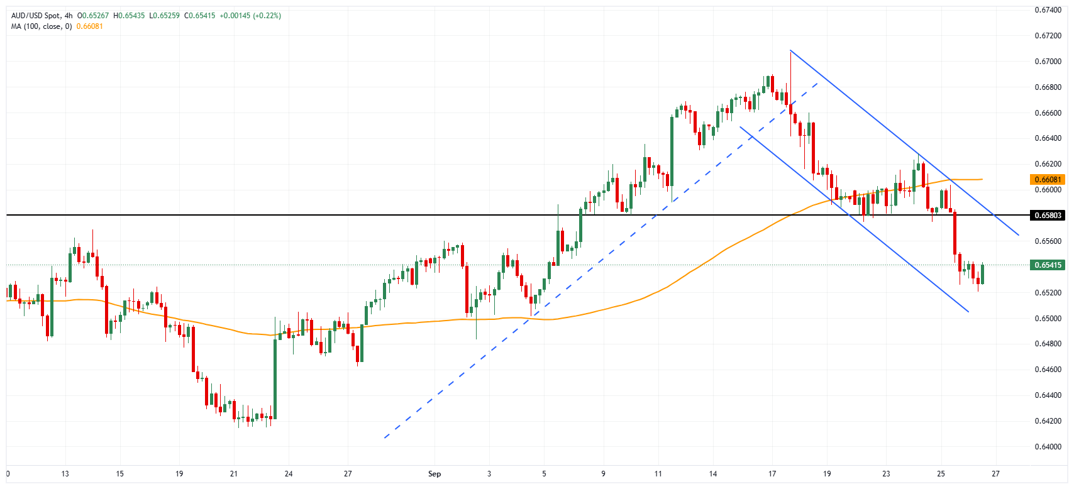Click the 0.66000 price scale label

1048,190
